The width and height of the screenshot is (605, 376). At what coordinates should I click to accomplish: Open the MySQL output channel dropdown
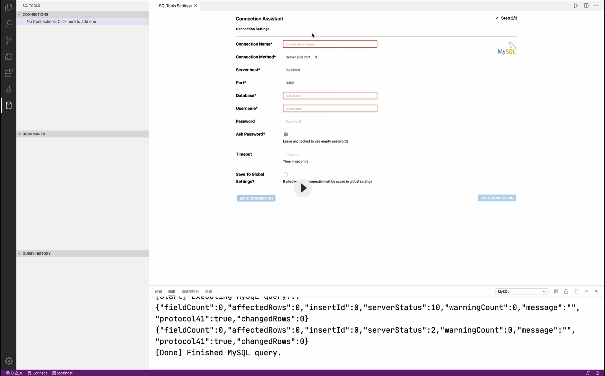[522, 291]
